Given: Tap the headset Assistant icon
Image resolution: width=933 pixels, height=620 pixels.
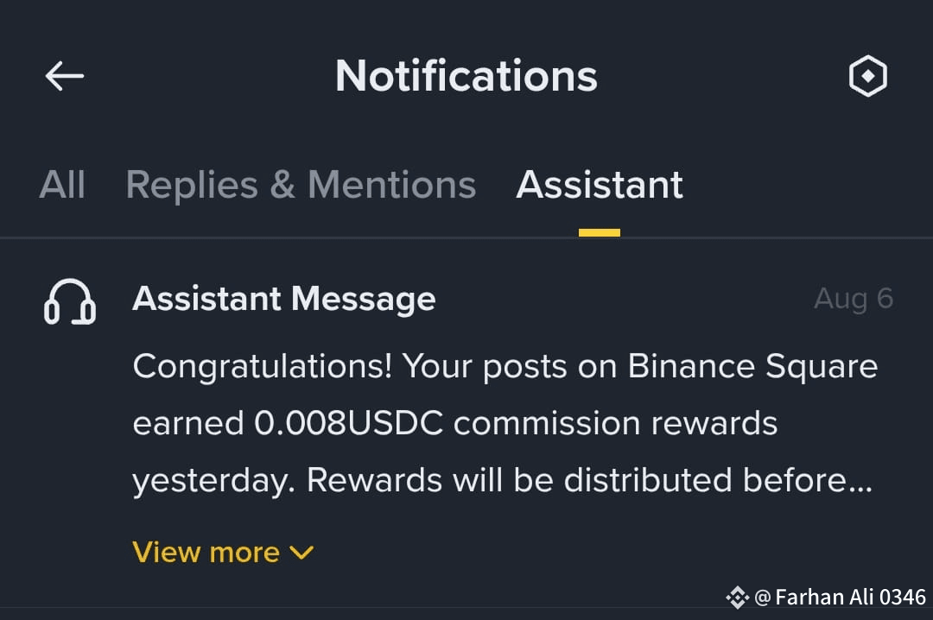Looking at the screenshot, I should 70,301.
